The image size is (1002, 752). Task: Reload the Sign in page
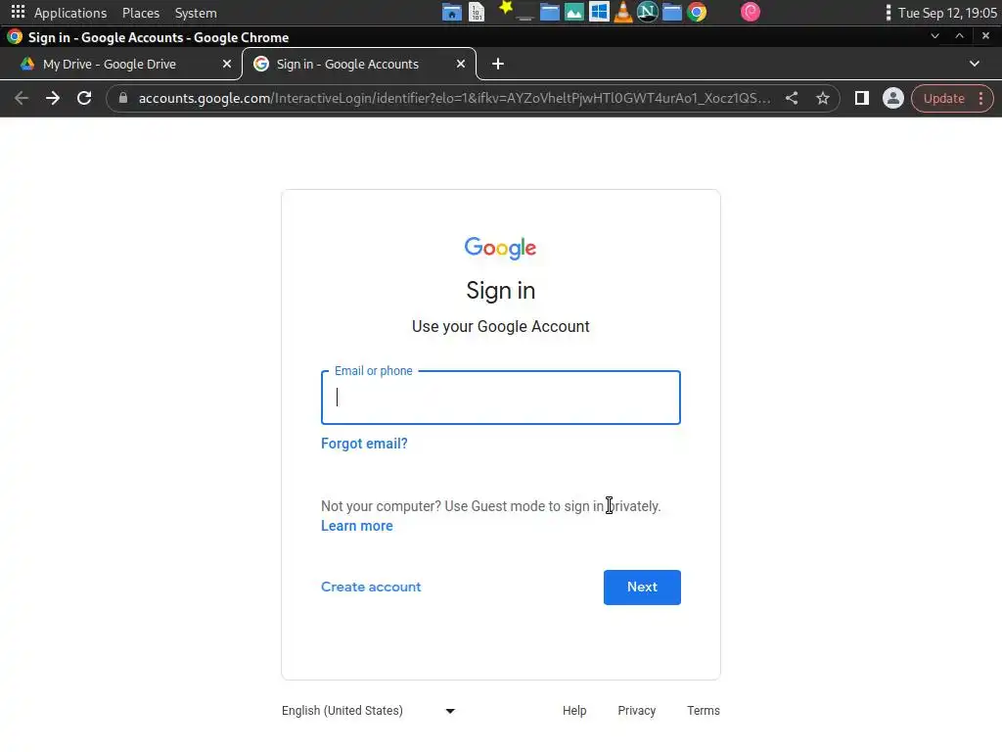tap(84, 98)
